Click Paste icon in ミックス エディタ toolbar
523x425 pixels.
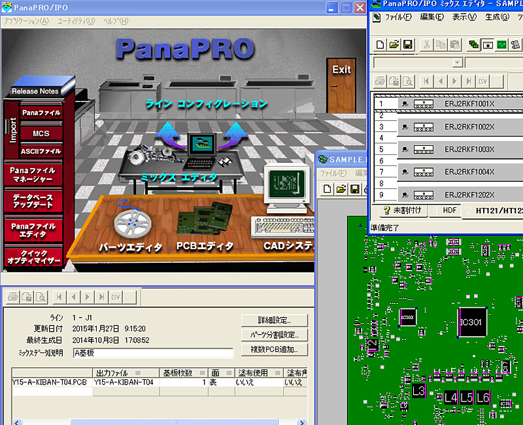click(454, 44)
